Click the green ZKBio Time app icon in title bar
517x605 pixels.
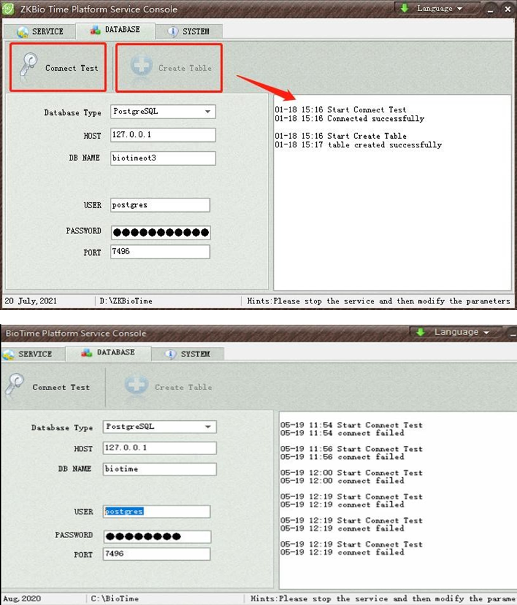9,9
